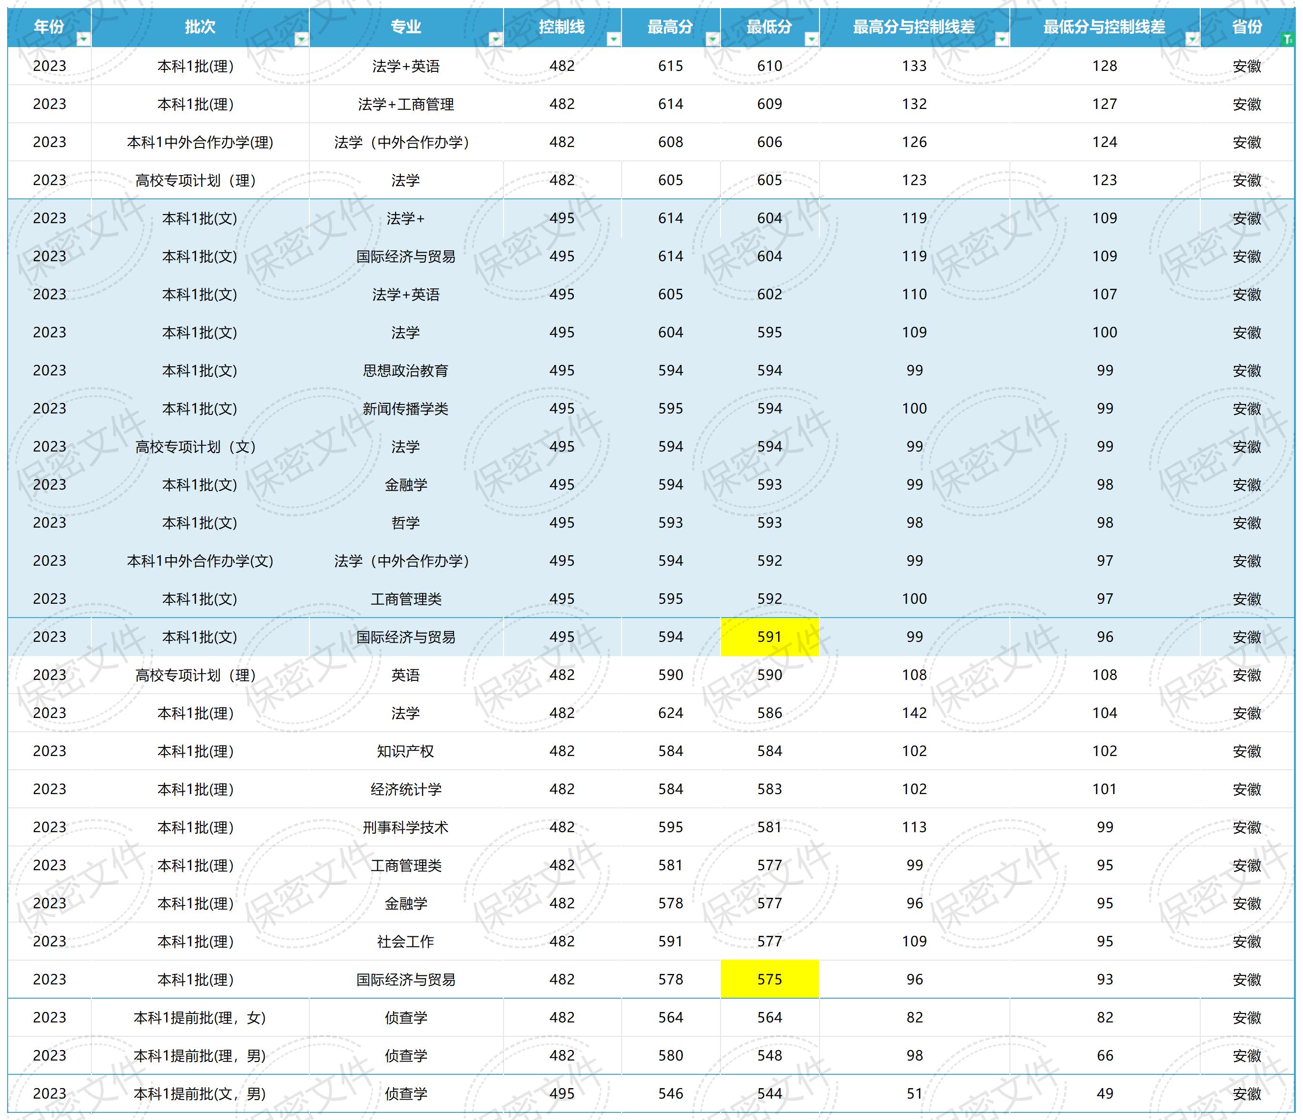Click the highest score 624 cell
Screen dimensions: 1303x1120
point(671,713)
